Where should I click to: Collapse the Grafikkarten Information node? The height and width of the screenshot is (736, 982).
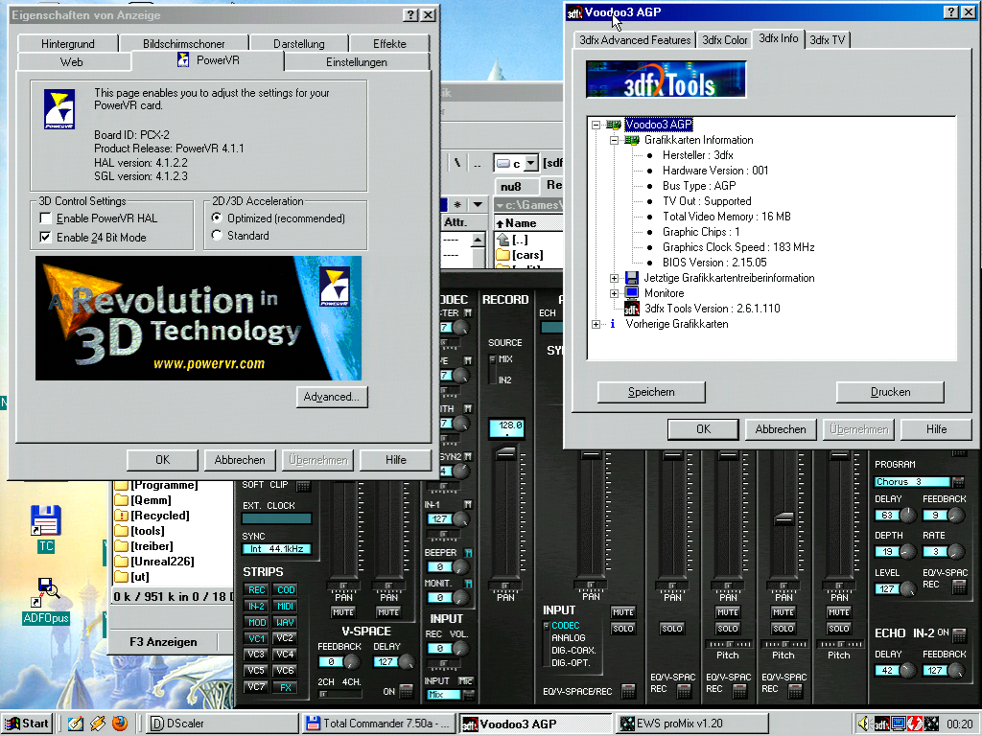(615, 140)
